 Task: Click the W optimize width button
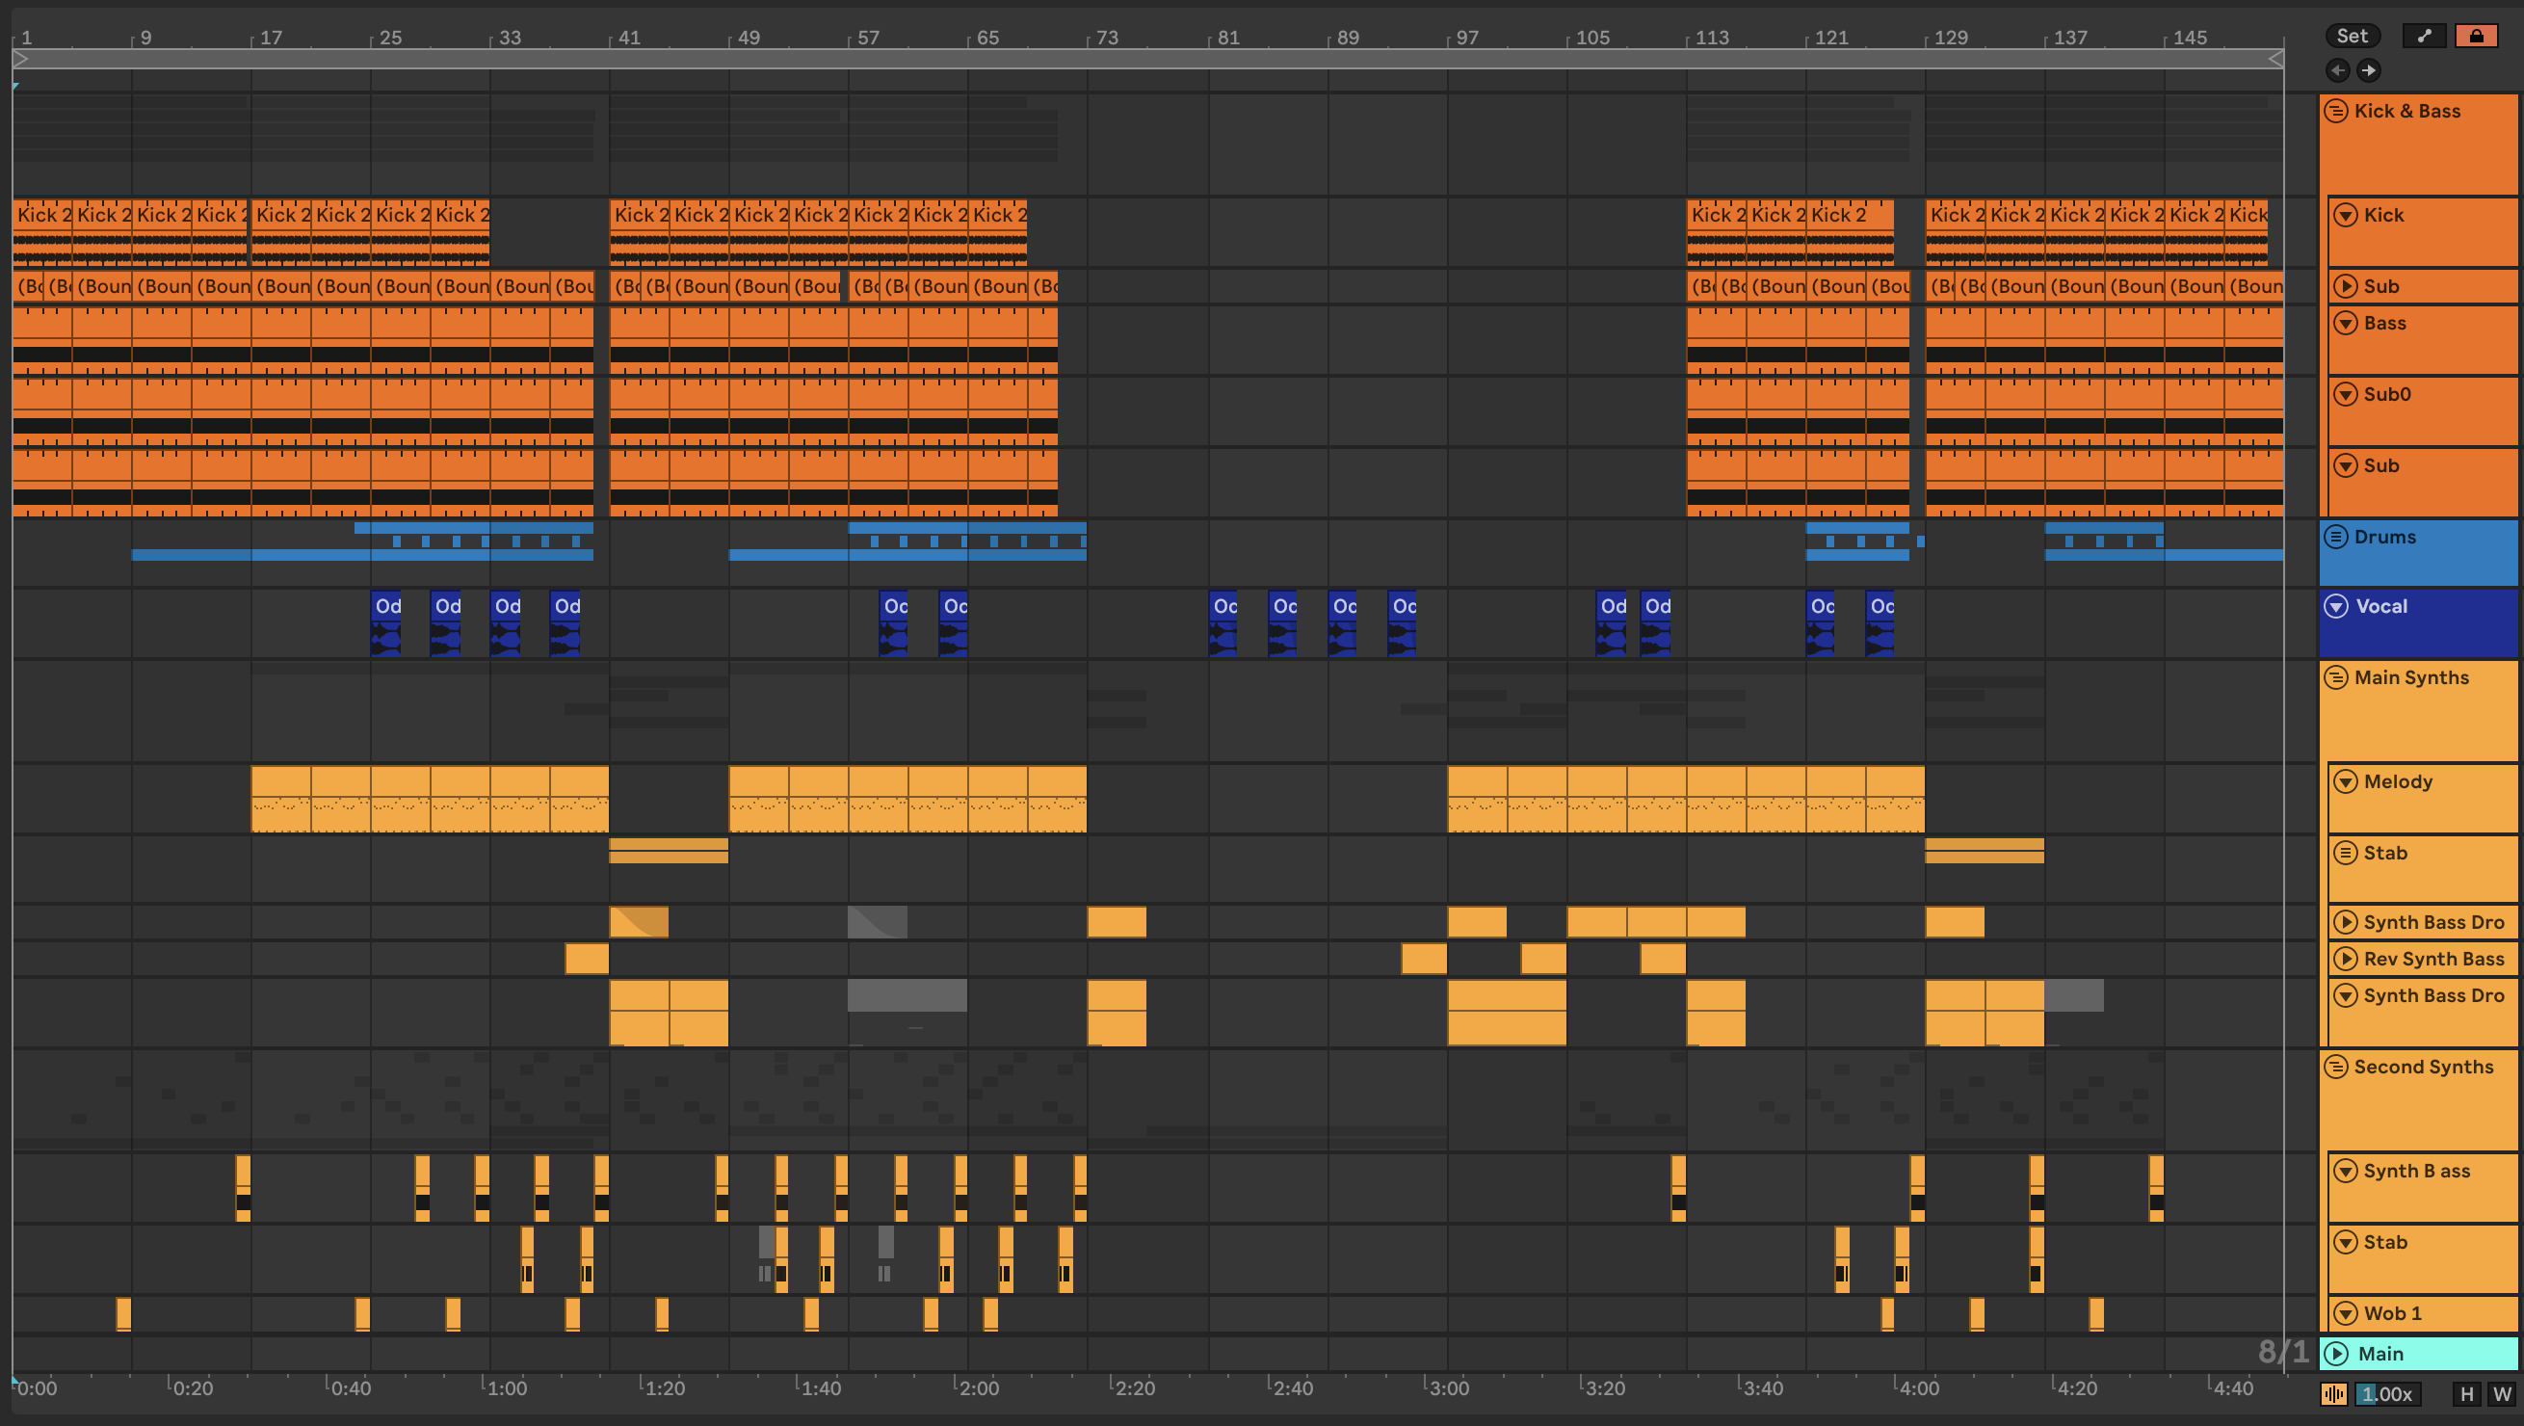coord(2502,1393)
